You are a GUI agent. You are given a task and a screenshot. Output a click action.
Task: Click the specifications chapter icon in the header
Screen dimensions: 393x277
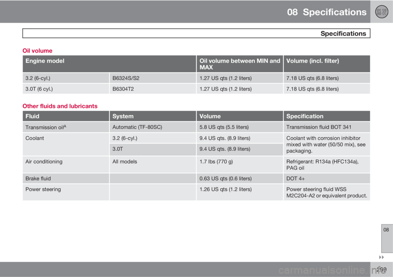click(382, 12)
